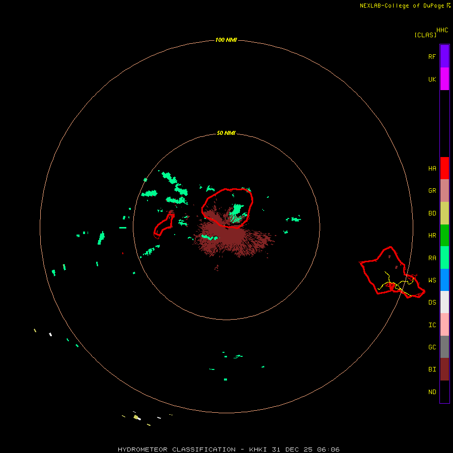Click the [CLAS] units label
Image resolution: width=453 pixels, height=453 pixels.
[425, 35]
